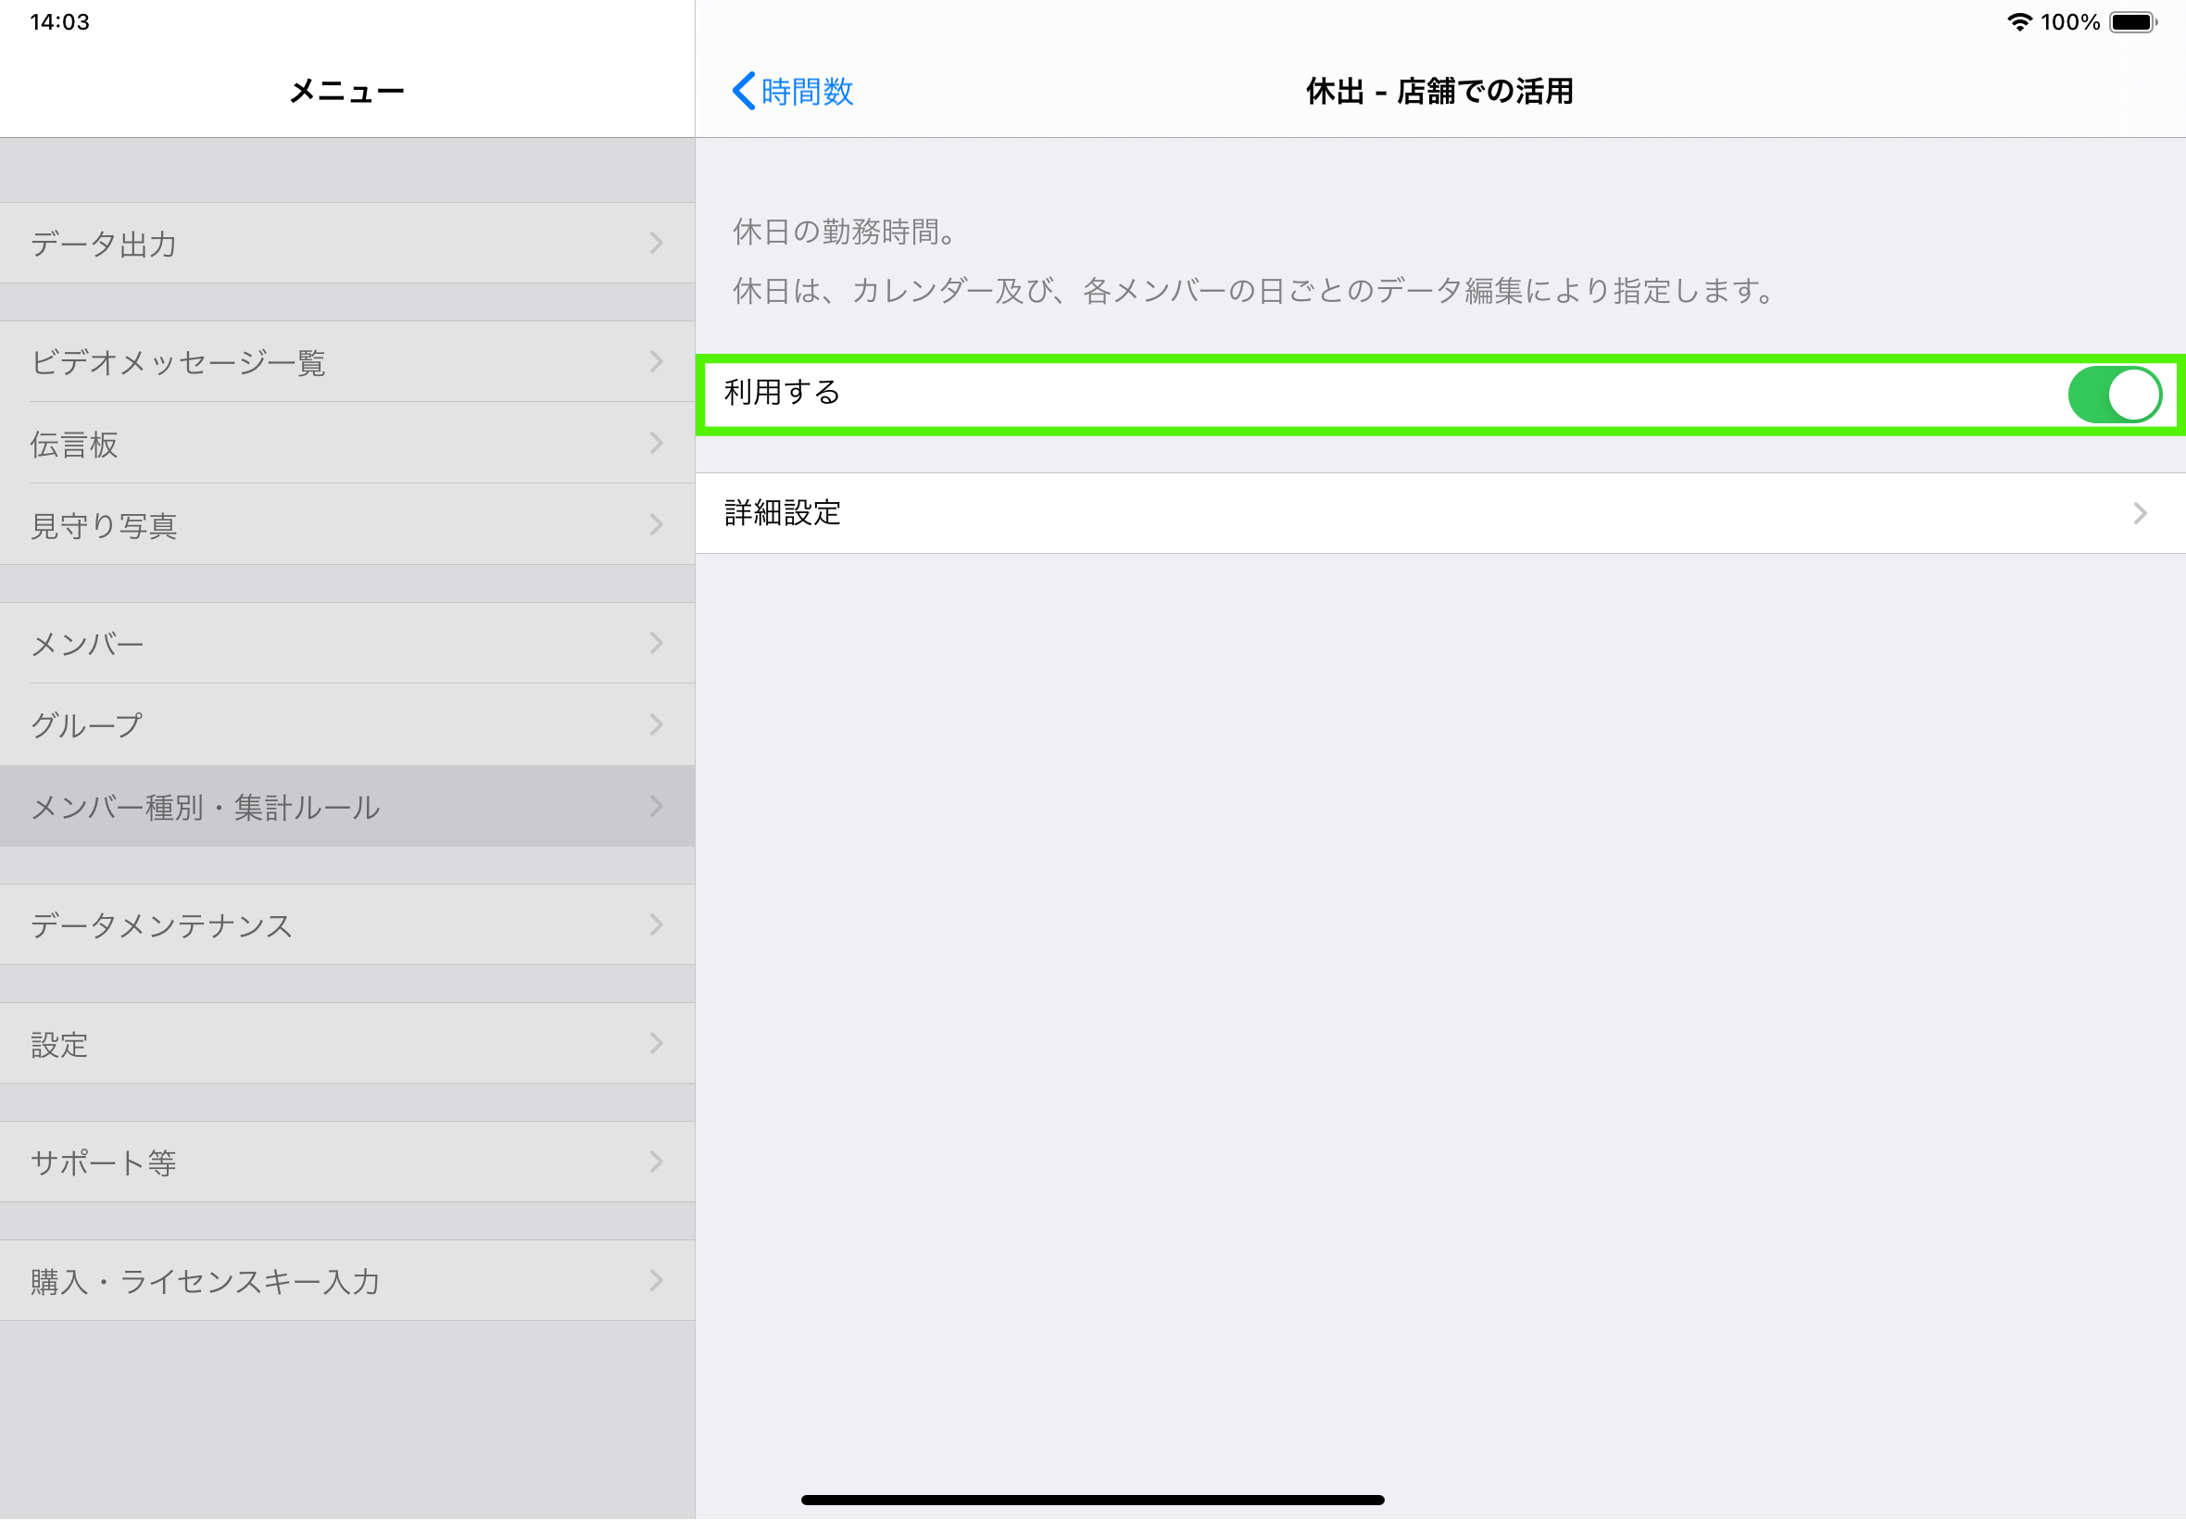Tap the 14:03 clock in status bar
The height and width of the screenshot is (1520, 2186).
[60, 22]
